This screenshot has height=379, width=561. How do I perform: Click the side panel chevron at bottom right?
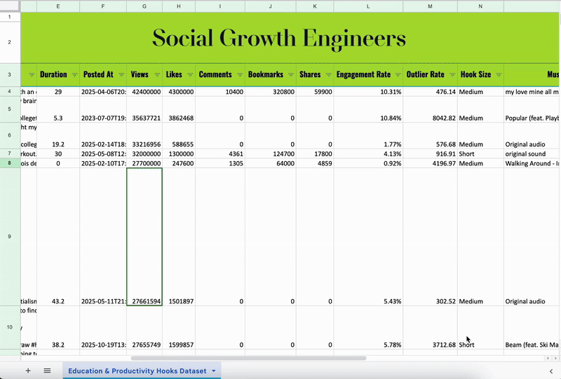pos(550,371)
